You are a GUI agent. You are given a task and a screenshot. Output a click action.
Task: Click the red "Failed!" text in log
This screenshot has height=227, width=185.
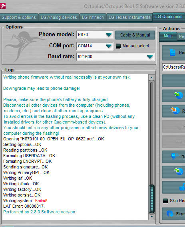[41, 201]
